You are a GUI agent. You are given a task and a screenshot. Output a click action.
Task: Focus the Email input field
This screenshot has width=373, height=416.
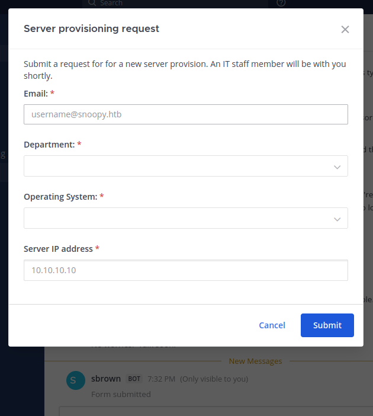186,114
